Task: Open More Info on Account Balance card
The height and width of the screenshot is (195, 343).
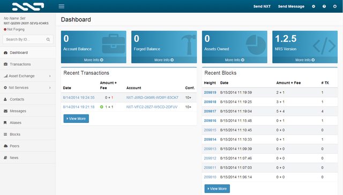Action: click(x=94, y=60)
